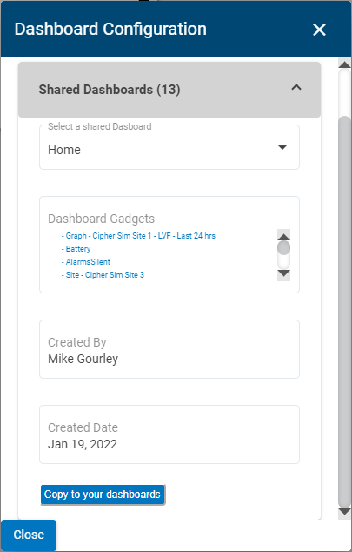Open Site - Cipher Sim Site 3 gadget
The height and width of the screenshot is (552, 352).
(x=103, y=274)
